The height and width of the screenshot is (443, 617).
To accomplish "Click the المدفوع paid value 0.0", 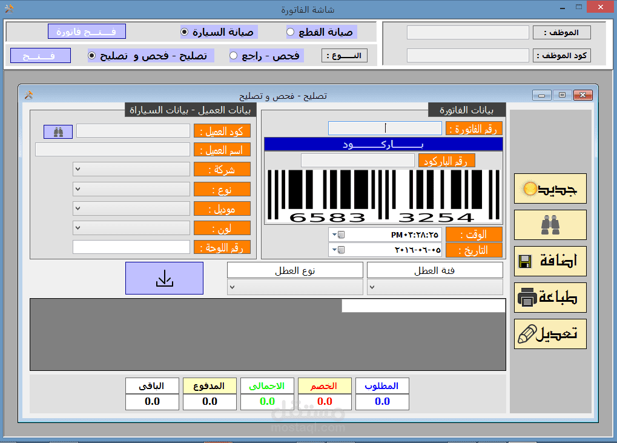I will click(210, 402).
